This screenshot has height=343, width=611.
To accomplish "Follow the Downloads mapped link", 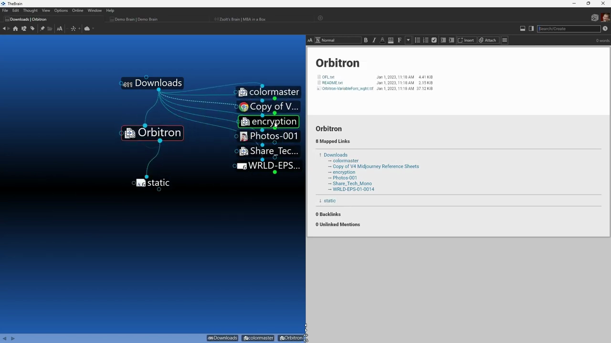I will click(336, 155).
